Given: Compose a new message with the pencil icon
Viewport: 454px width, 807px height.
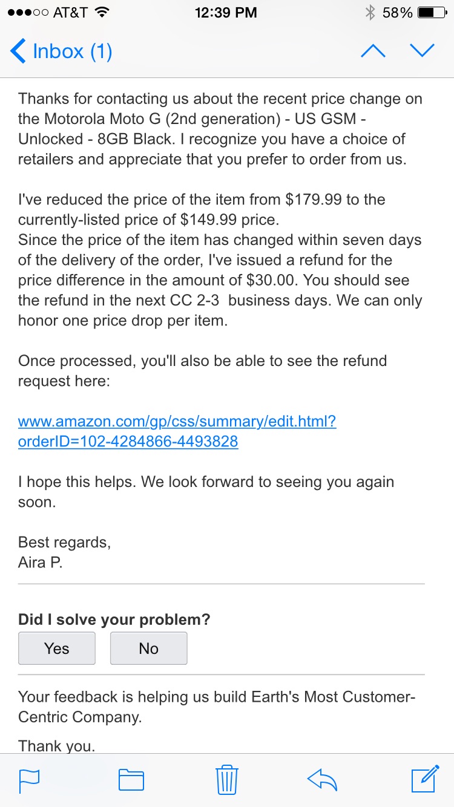Looking at the screenshot, I should (x=425, y=779).
